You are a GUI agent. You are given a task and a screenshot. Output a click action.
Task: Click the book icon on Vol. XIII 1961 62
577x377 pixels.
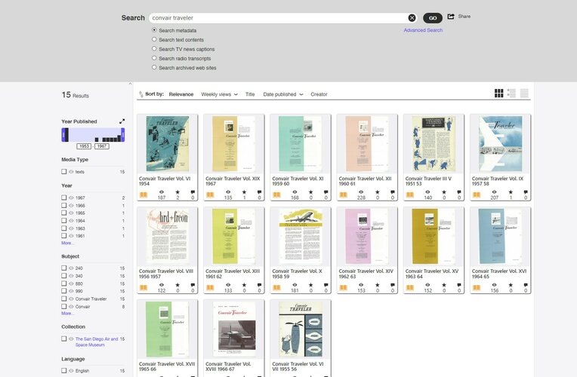point(210,287)
